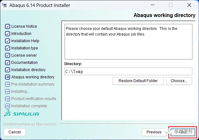Click the 'Directory:' label
199x140 pixels.
pyautogui.click(x=73, y=64)
